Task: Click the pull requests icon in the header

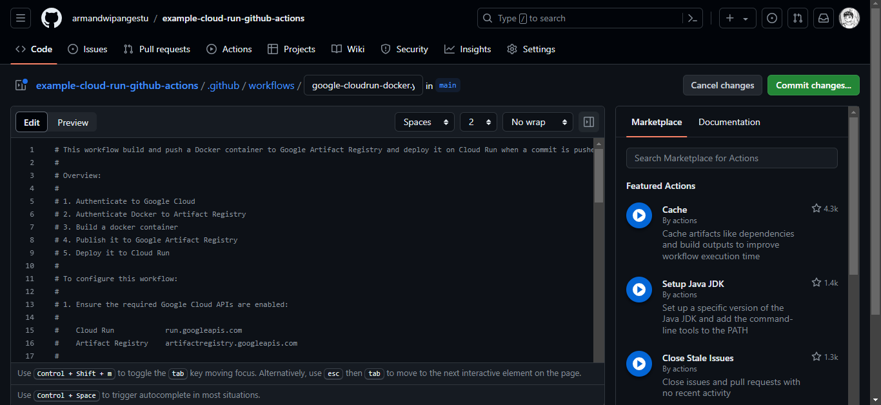Action: tap(797, 17)
